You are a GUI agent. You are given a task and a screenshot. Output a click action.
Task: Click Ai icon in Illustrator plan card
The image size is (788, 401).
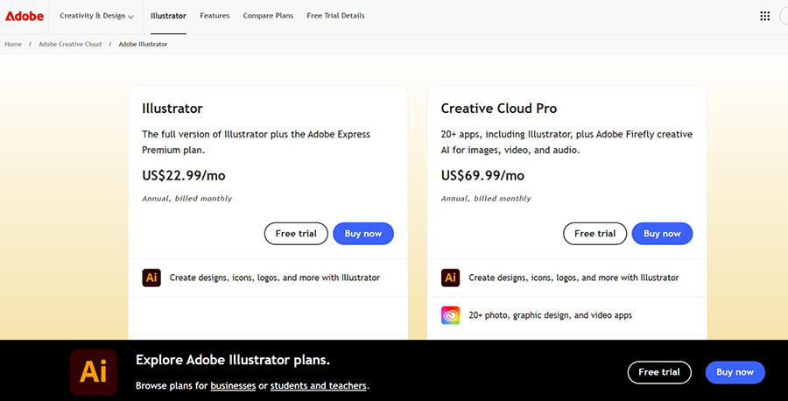[151, 278]
